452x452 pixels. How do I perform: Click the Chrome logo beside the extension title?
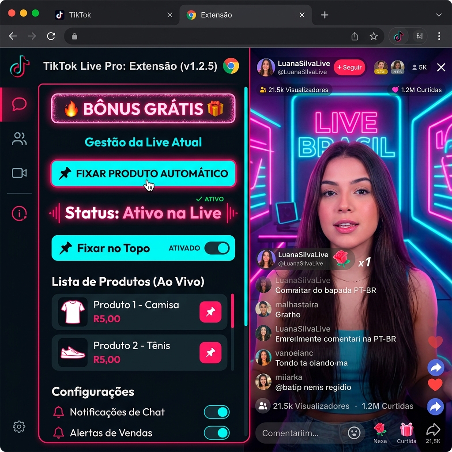(x=231, y=66)
